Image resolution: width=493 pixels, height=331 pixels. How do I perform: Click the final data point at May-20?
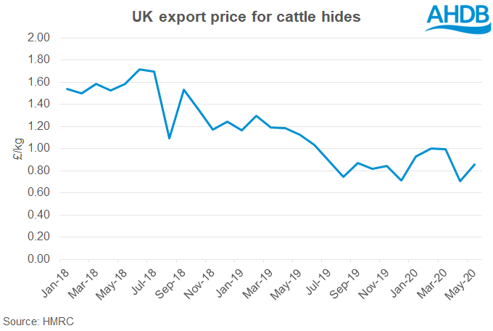coord(474,164)
